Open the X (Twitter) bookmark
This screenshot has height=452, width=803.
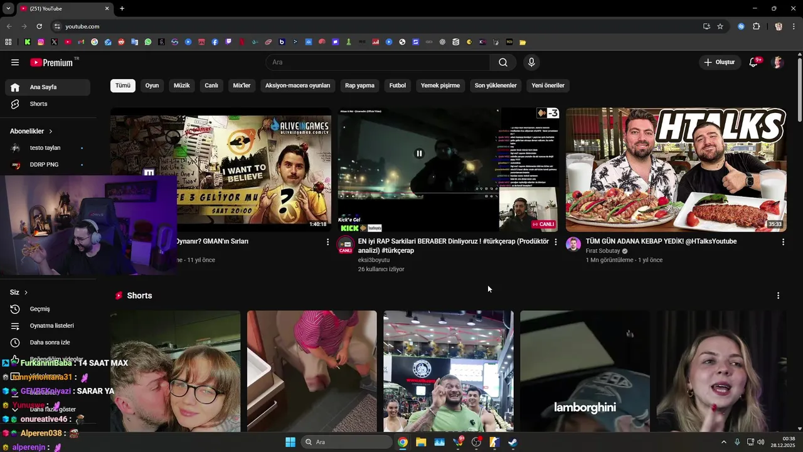tap(55, 42)
